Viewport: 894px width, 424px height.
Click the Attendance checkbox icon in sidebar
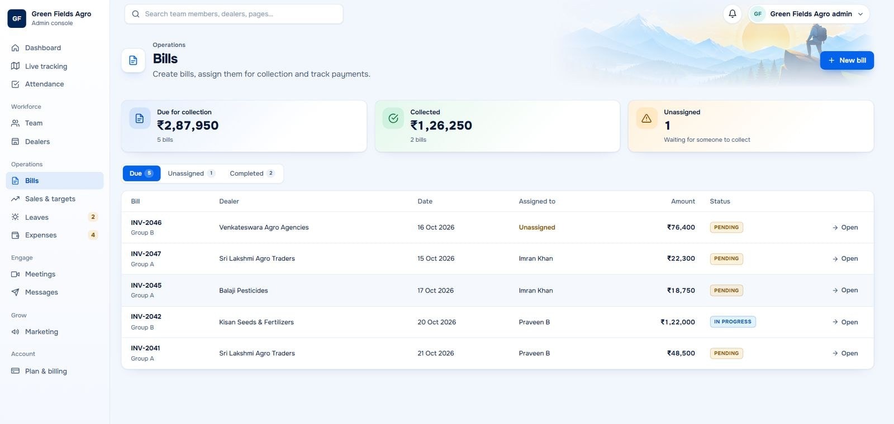pos(15,84)
